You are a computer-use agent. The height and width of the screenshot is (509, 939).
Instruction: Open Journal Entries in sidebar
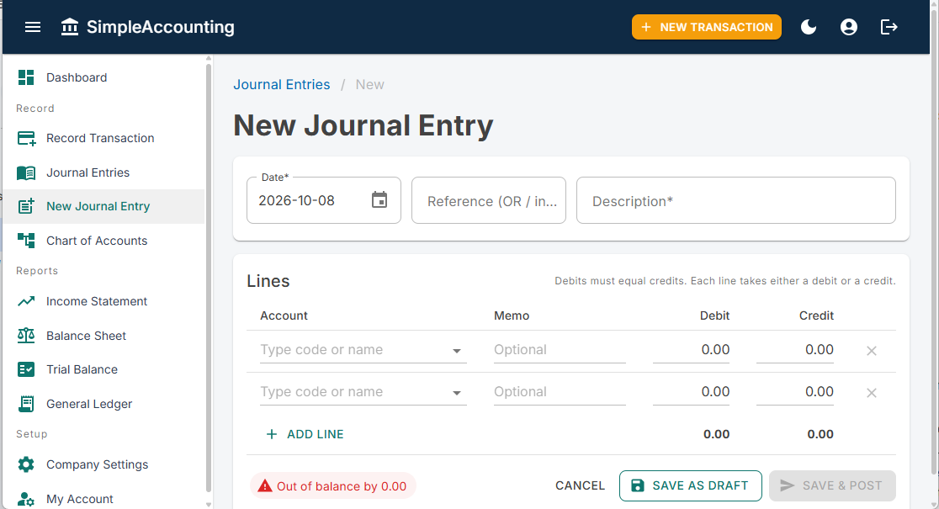point(103,172)
